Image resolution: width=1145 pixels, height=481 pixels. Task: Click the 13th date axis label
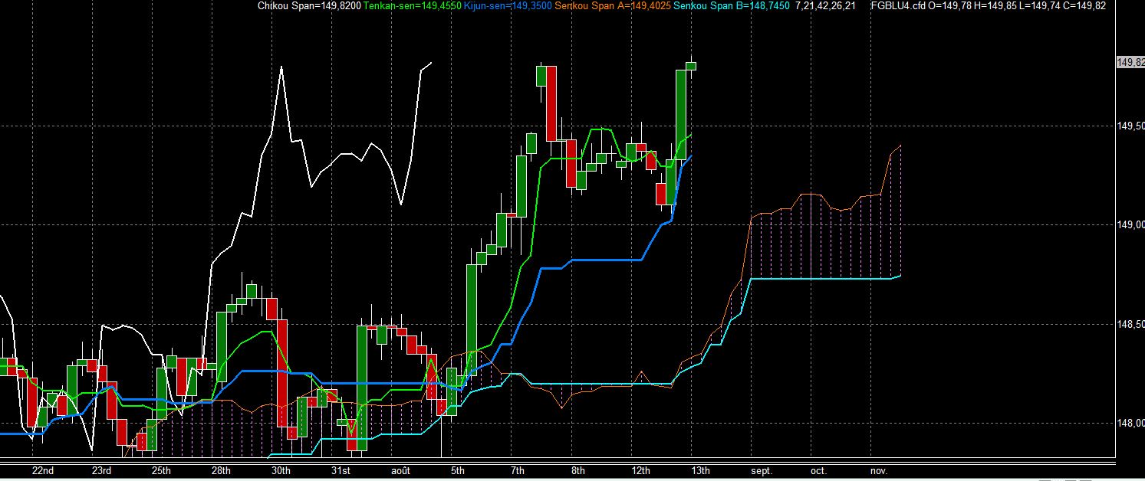(700, 470)
